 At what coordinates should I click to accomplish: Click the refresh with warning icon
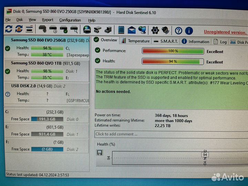click(19, 29)
